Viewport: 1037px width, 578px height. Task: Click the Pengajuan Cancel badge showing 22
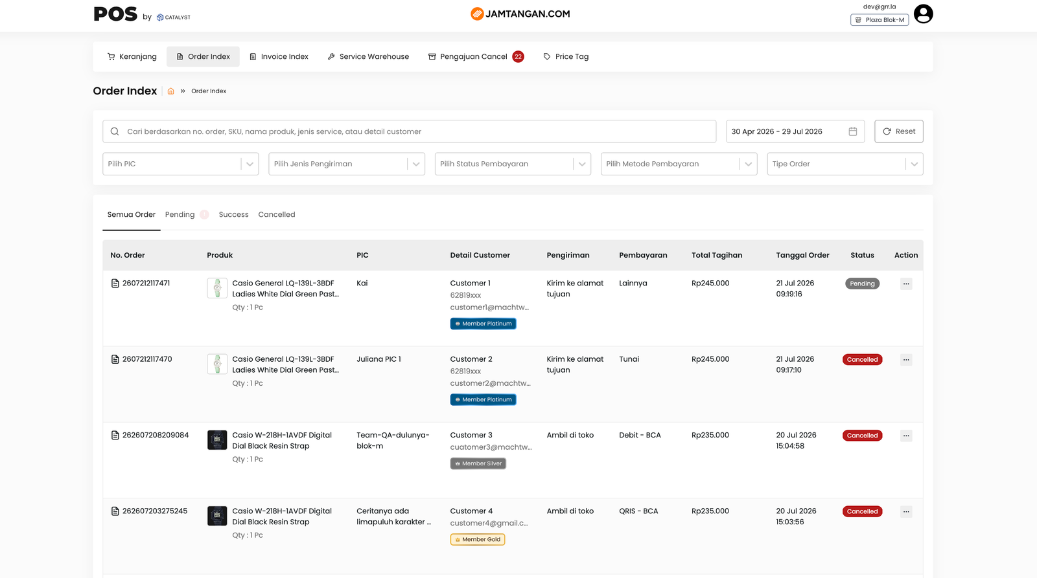518,56
